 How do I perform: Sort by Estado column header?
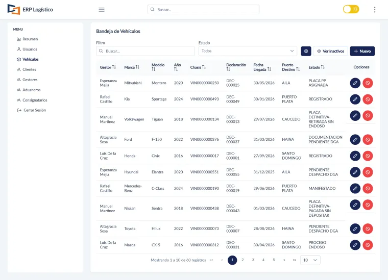(317, 67)
